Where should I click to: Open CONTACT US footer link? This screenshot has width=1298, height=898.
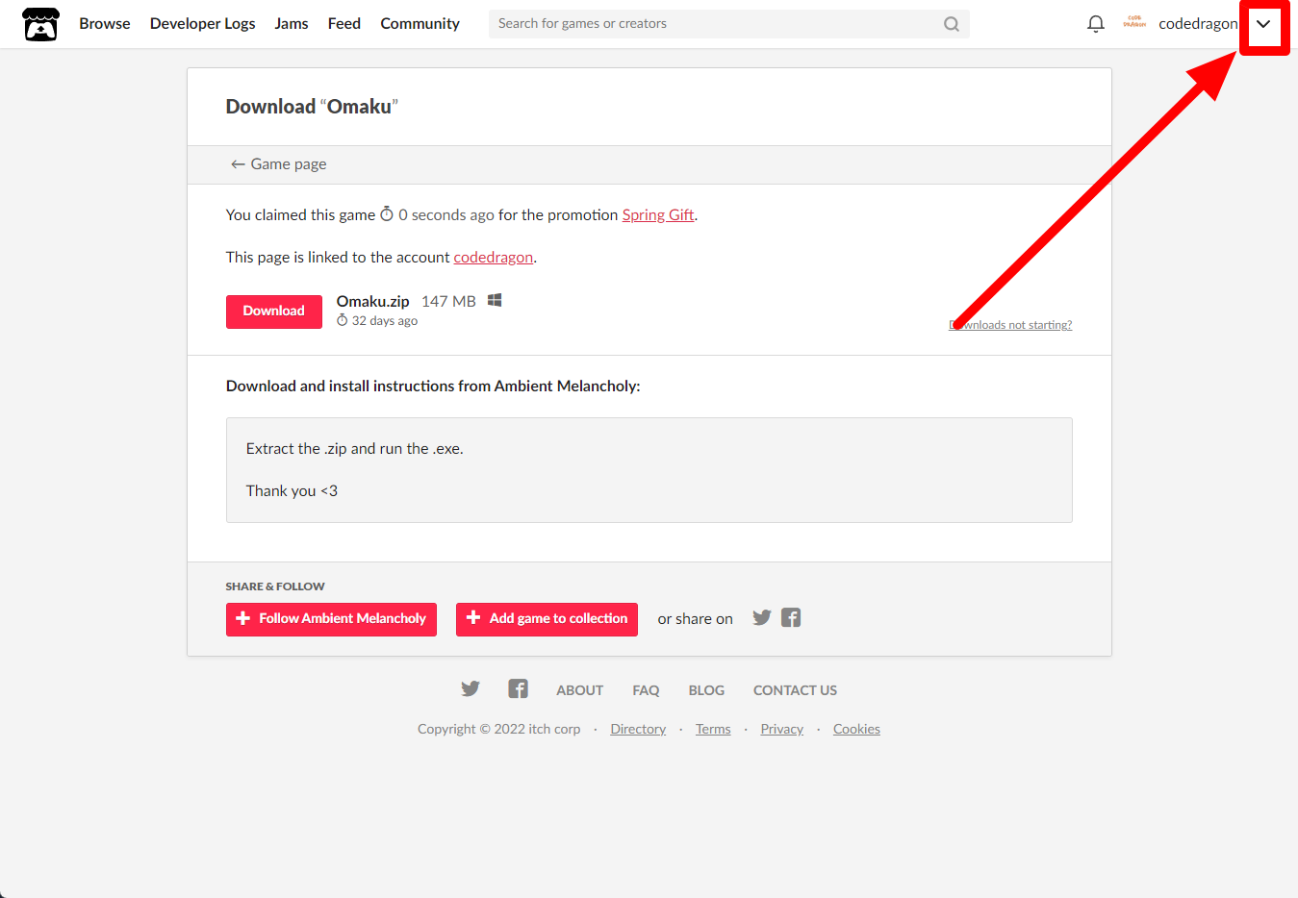tap(795, 690)
